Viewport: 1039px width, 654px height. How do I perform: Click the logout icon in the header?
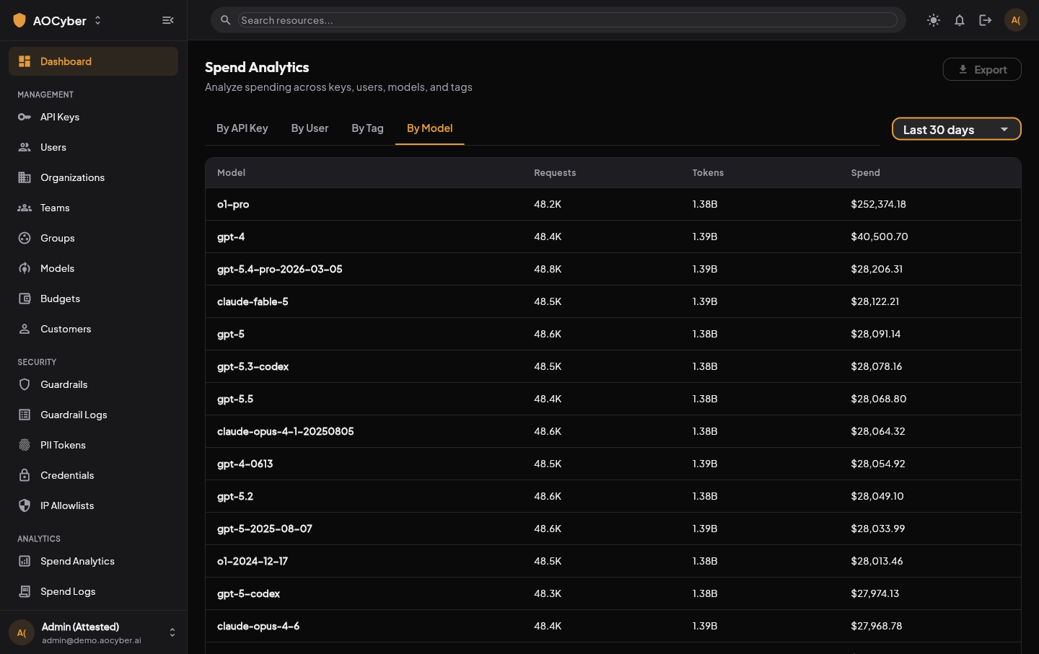pos(986,20)
